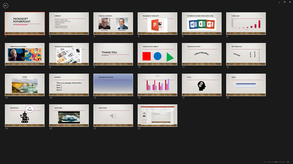Open the Working with Text slide

tap(202, 54)
